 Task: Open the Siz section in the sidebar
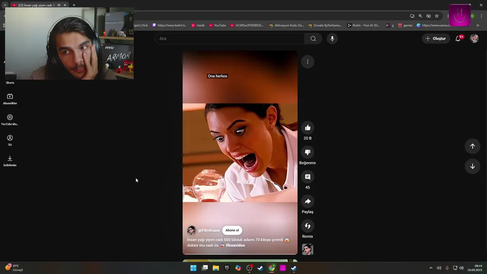10,140
